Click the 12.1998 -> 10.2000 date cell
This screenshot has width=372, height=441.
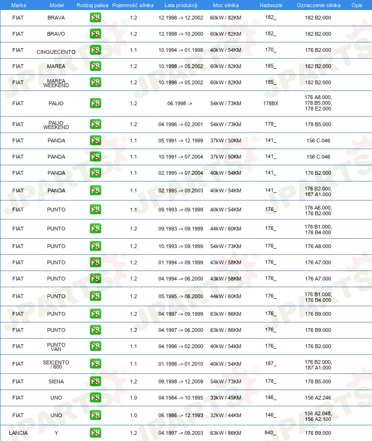coord(181,34)
